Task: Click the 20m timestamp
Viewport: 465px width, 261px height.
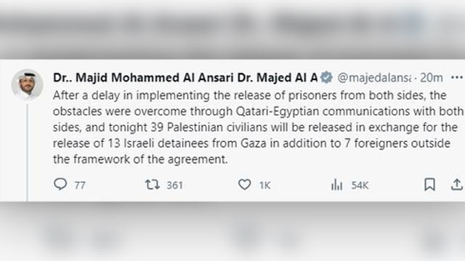Action: point(432,78)
